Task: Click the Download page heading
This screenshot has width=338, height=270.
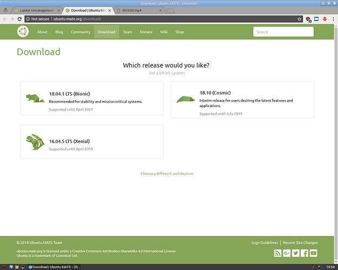Action: pos(38,52)
